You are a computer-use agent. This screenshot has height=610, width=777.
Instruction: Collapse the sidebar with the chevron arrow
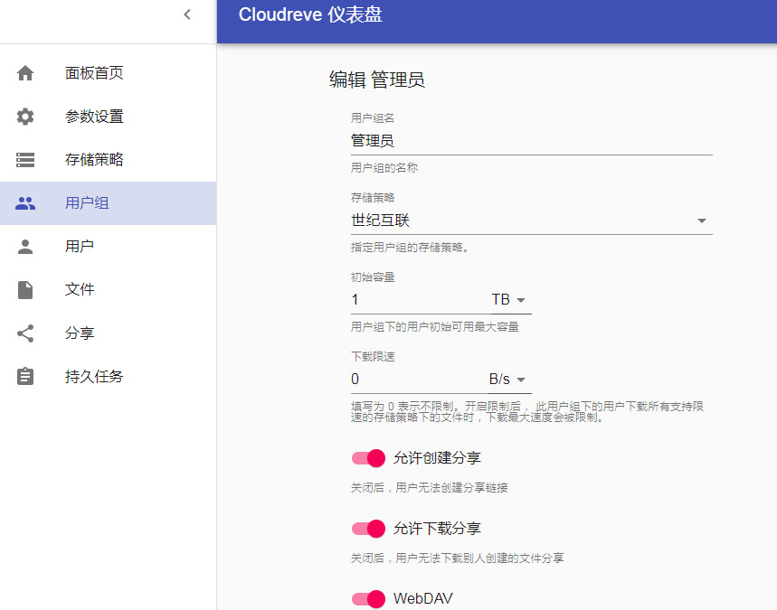(187, 14)
